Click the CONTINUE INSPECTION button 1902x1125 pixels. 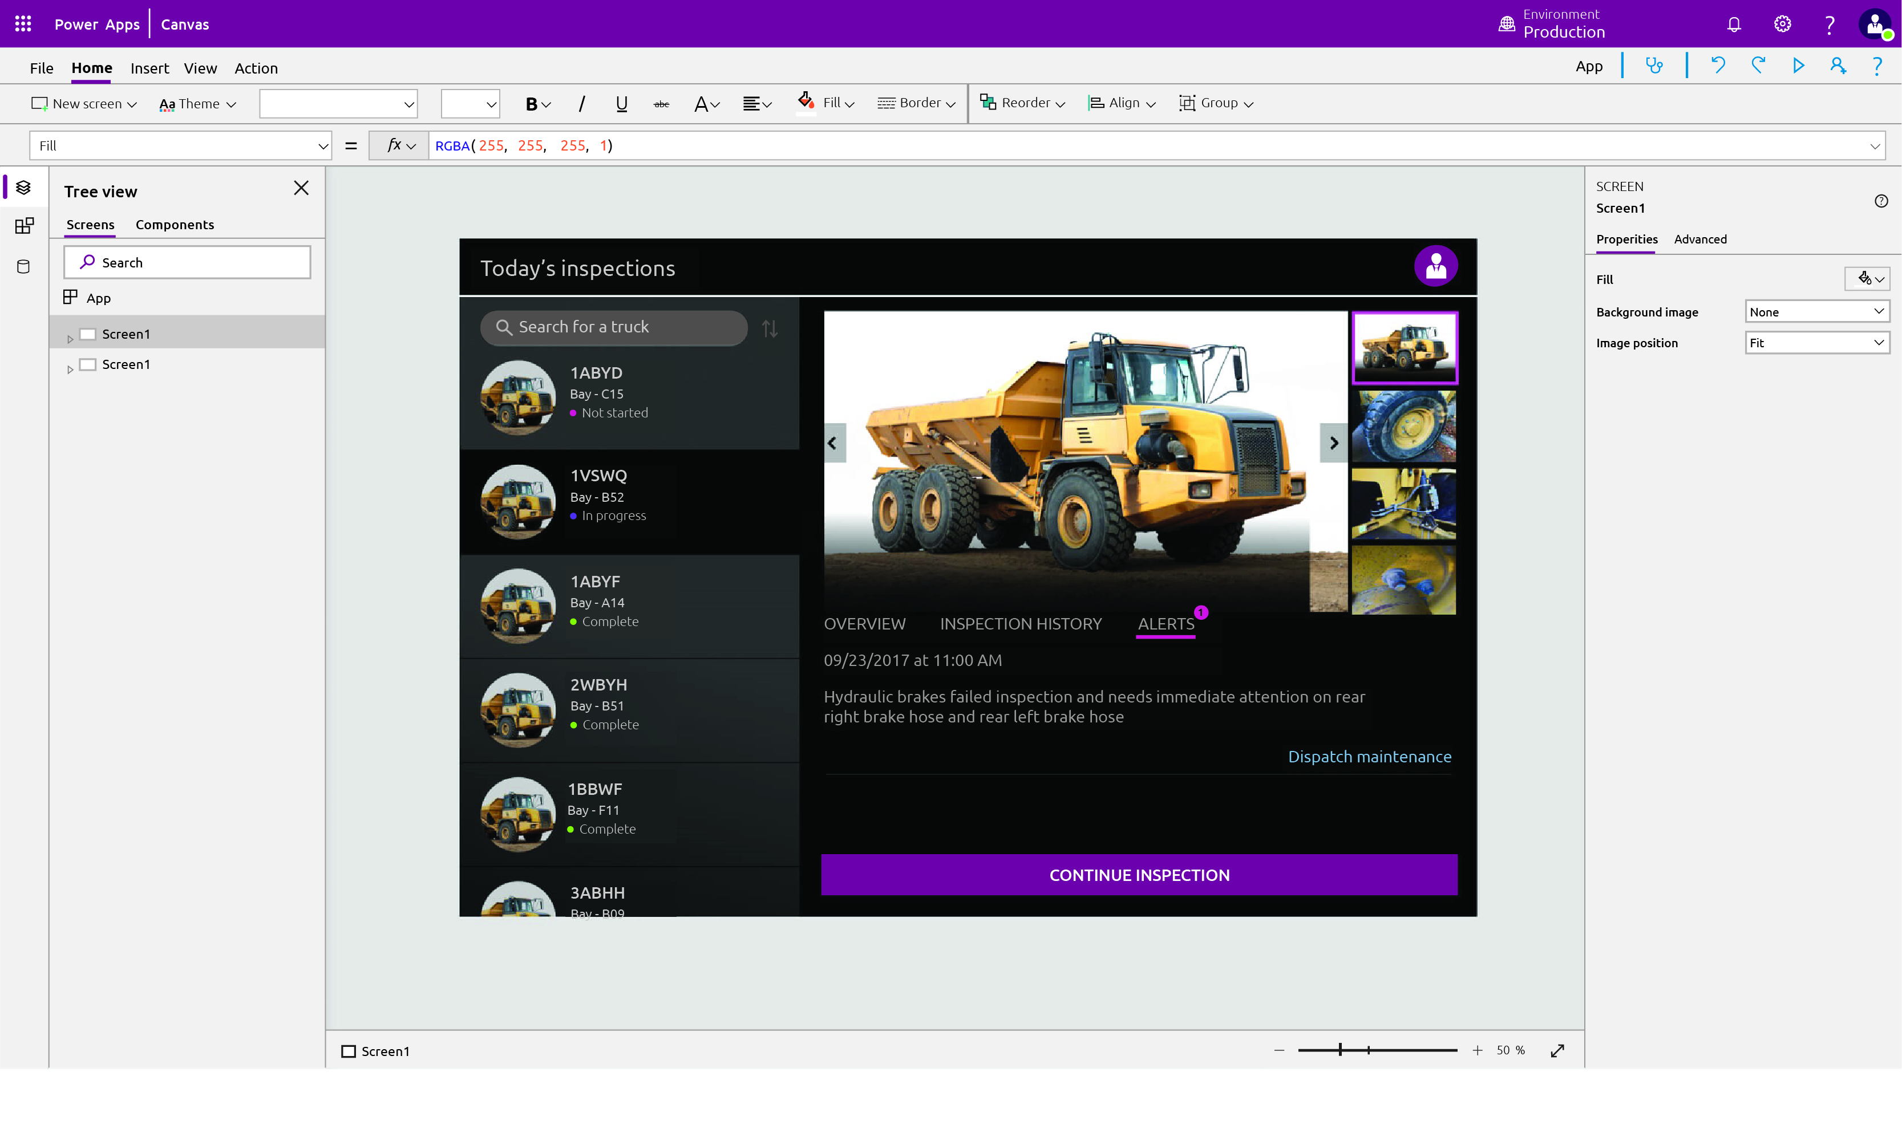coord(1138,875)
